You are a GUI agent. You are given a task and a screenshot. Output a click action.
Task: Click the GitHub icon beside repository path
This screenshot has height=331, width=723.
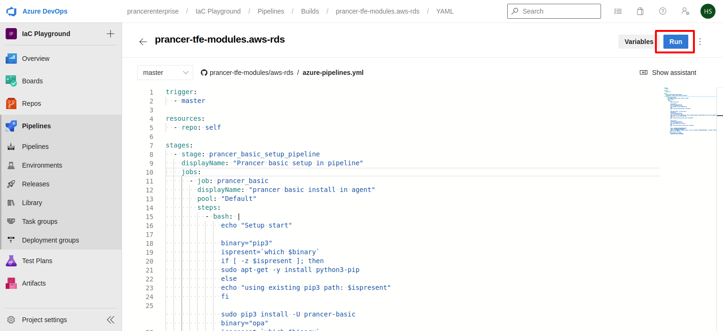click(204, 73)
